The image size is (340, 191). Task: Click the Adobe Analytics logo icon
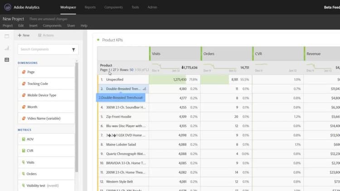coord(8,7)
